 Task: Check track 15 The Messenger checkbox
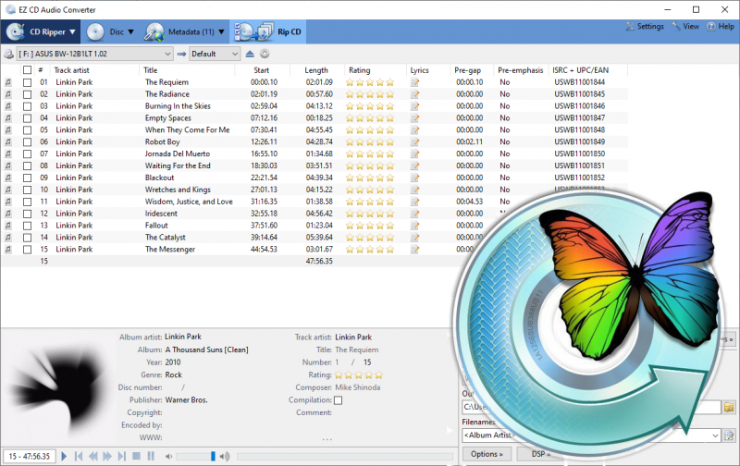point(28,250)
